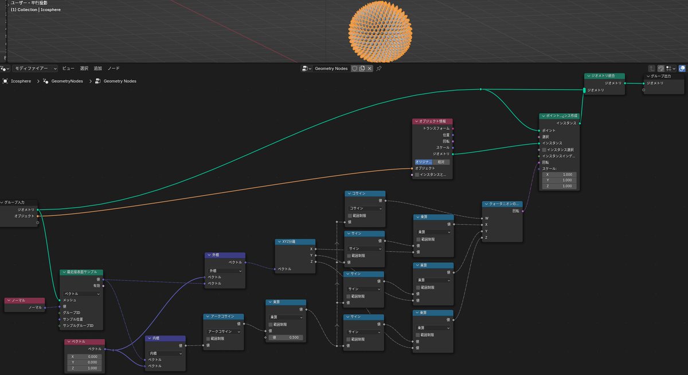Toggle the pin node tree icon

[378, 68]
